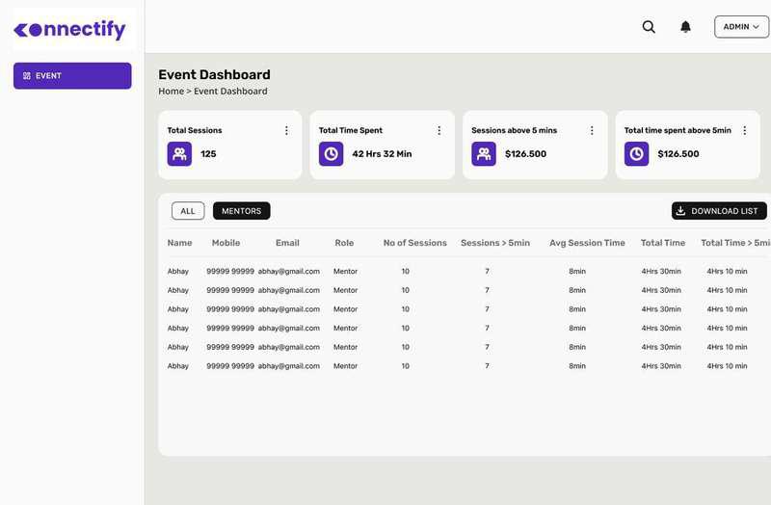Image resolution: width=771 pixels, height=505 pixels.
Task: Go to Home via breadcrumb link
Action: tap(171, 92)
